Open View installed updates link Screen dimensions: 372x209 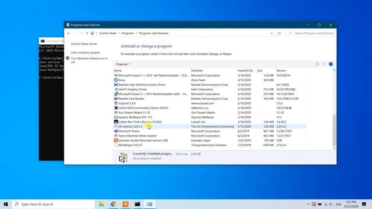(x=85, y=53)
